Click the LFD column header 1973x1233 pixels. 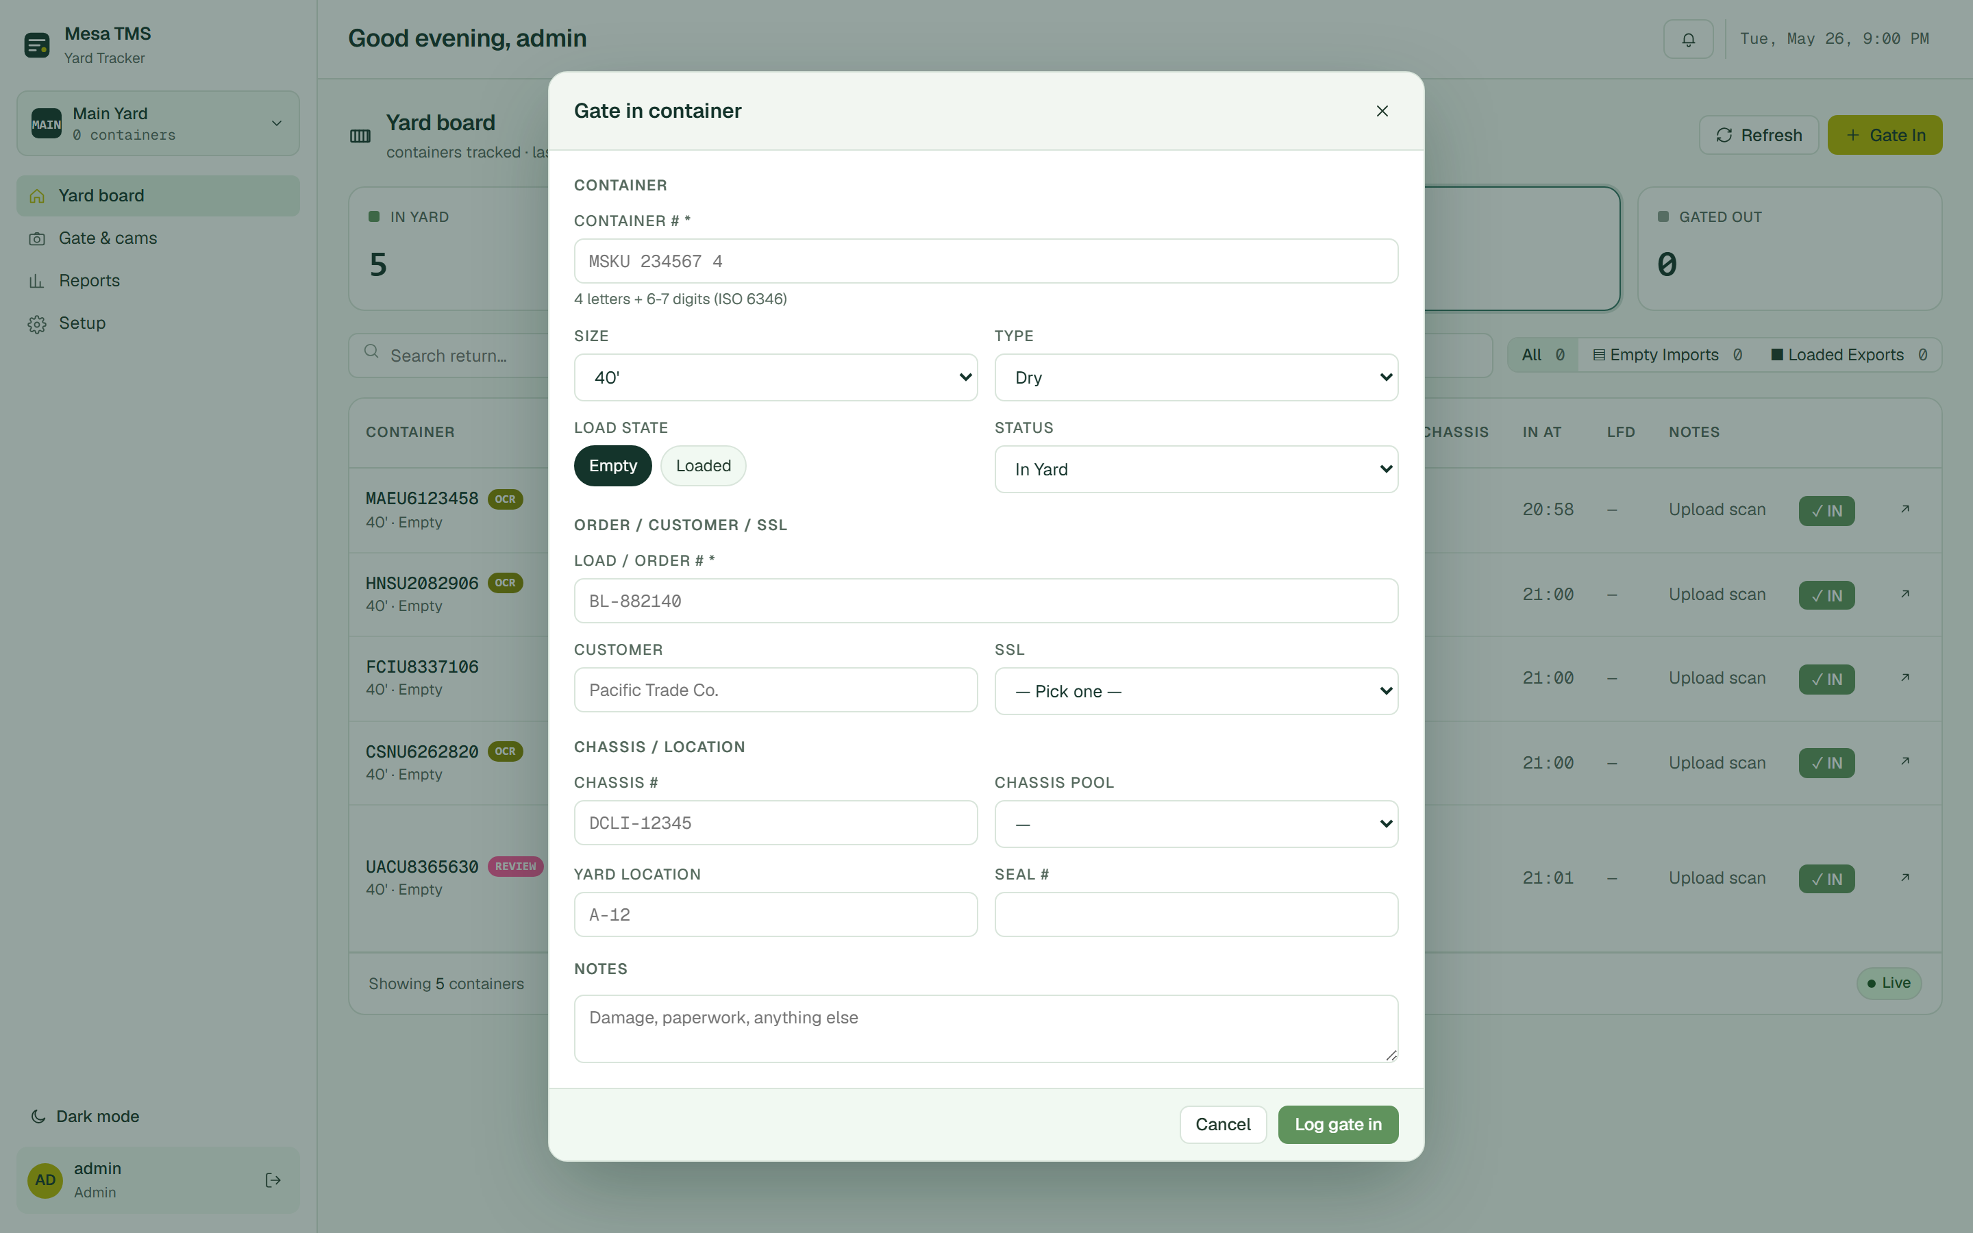1621,432
